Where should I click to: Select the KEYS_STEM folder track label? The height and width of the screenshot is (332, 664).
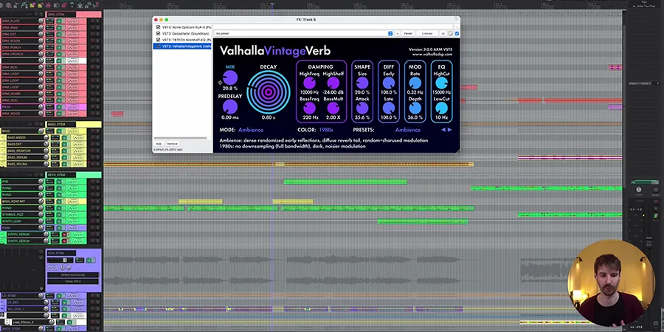coord(60,175)
